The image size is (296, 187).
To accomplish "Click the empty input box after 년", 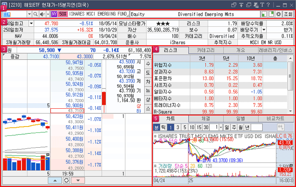I will pos(257,127).
